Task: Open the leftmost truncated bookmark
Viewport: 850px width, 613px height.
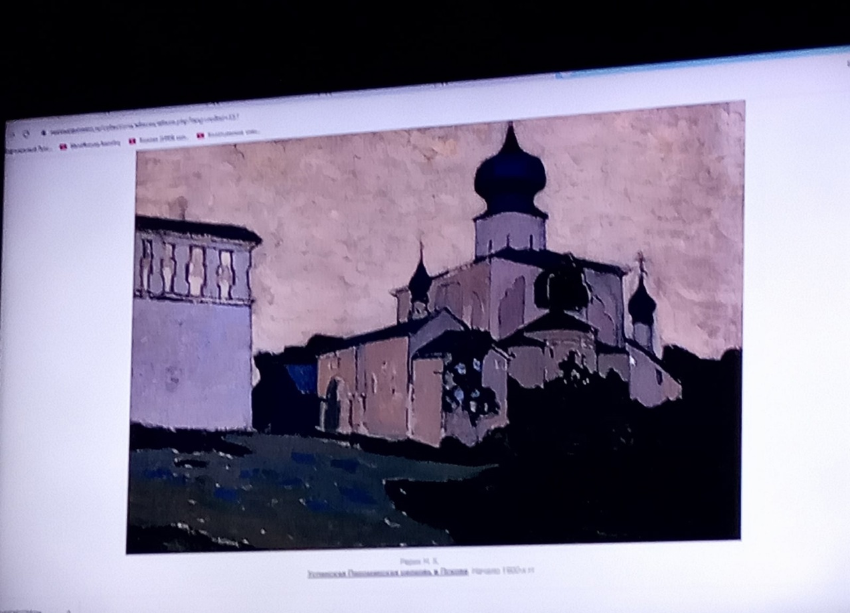Action: pyautogui.click(x=27, y=149)
